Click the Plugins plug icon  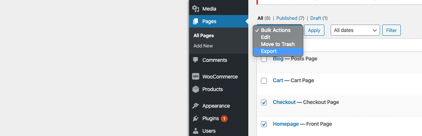pos(196,119)
